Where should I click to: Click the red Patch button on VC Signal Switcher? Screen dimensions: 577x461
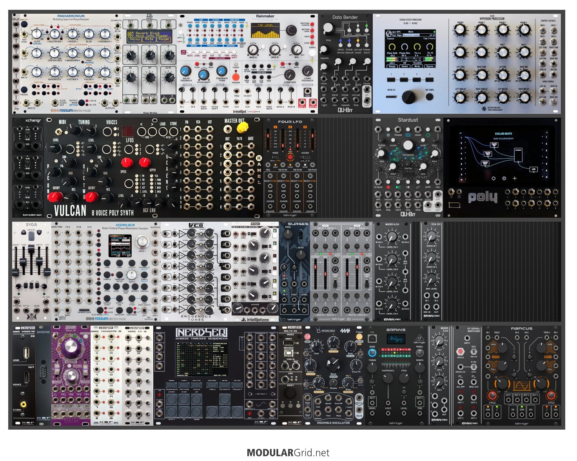point(461,352)
